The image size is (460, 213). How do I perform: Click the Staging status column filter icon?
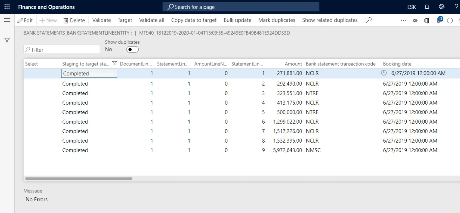(115, 64)
